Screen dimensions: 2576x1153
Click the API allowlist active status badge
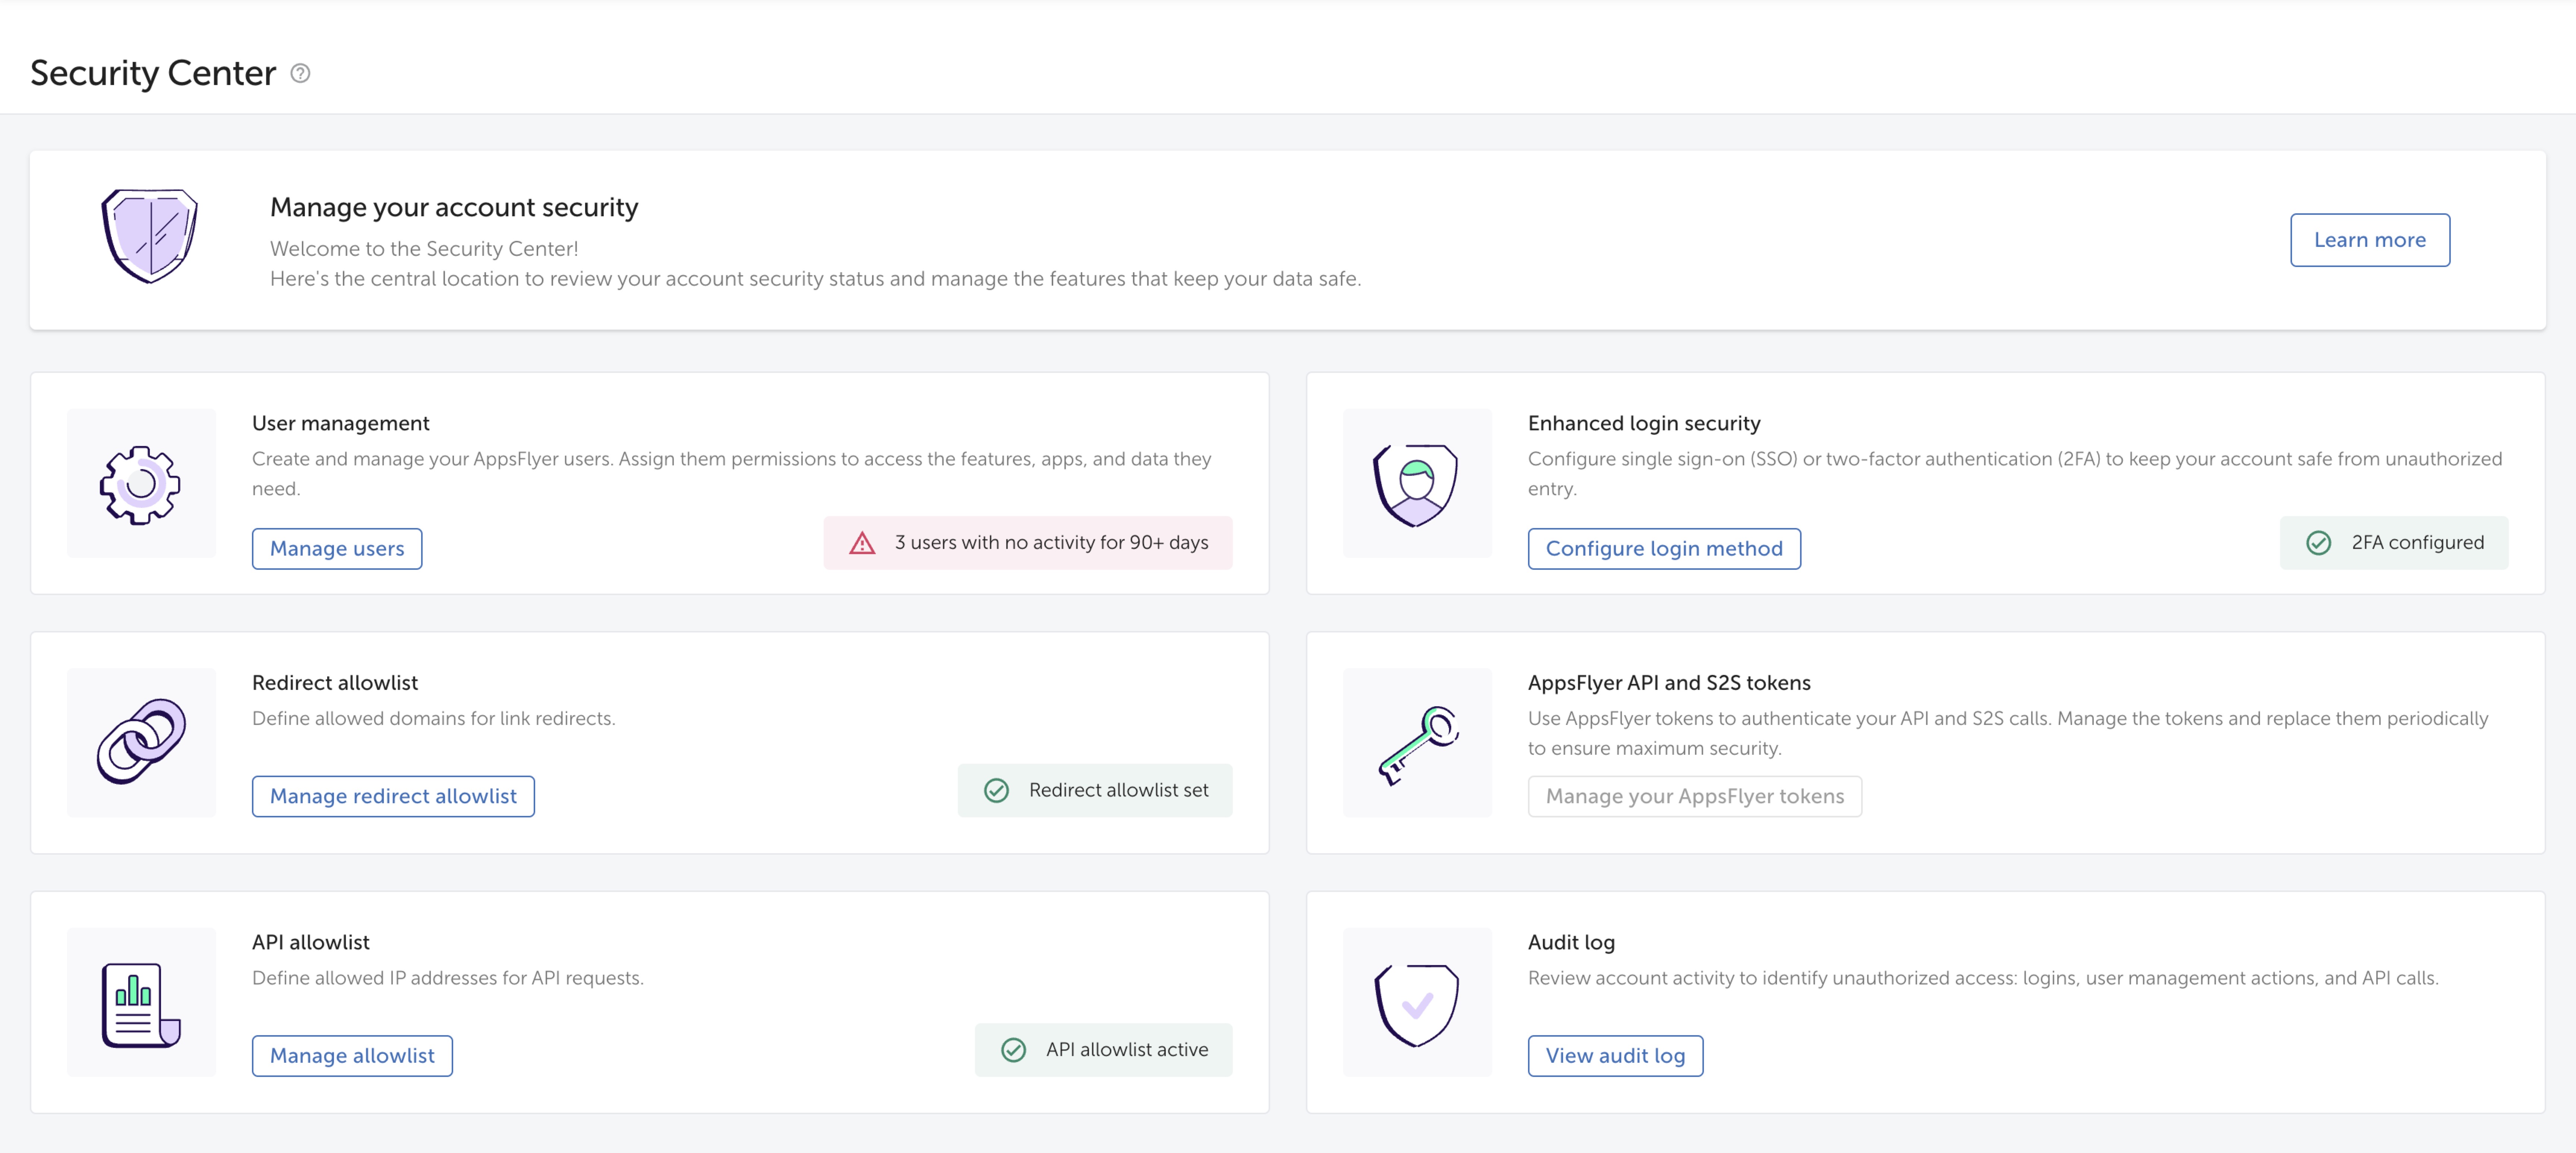1103,1050
